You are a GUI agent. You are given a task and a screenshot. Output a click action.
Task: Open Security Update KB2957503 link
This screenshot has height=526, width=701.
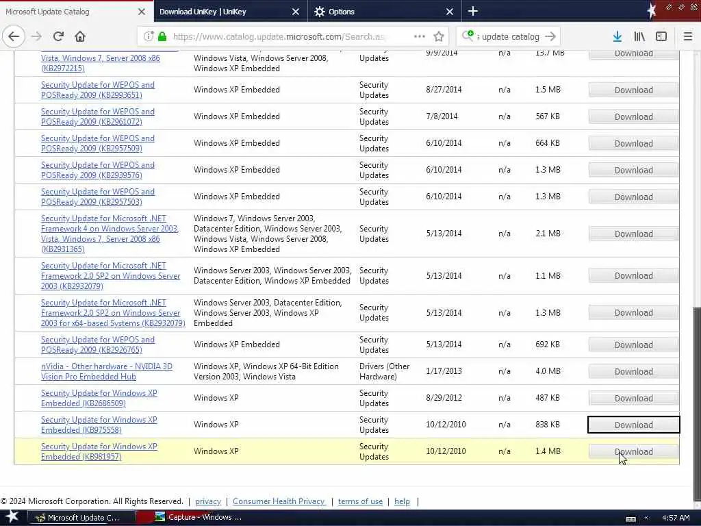tap(97, 197)
